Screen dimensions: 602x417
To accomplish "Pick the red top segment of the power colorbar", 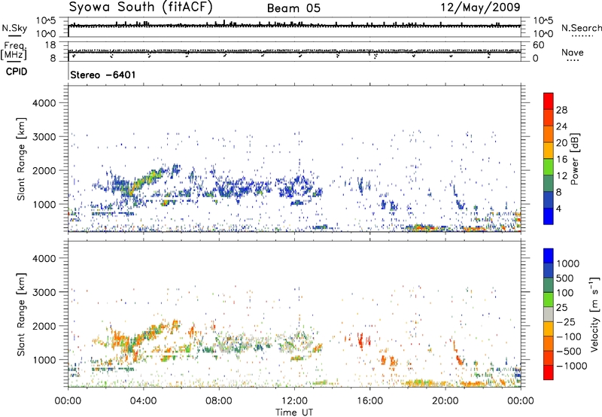I will tap(549, 101).
